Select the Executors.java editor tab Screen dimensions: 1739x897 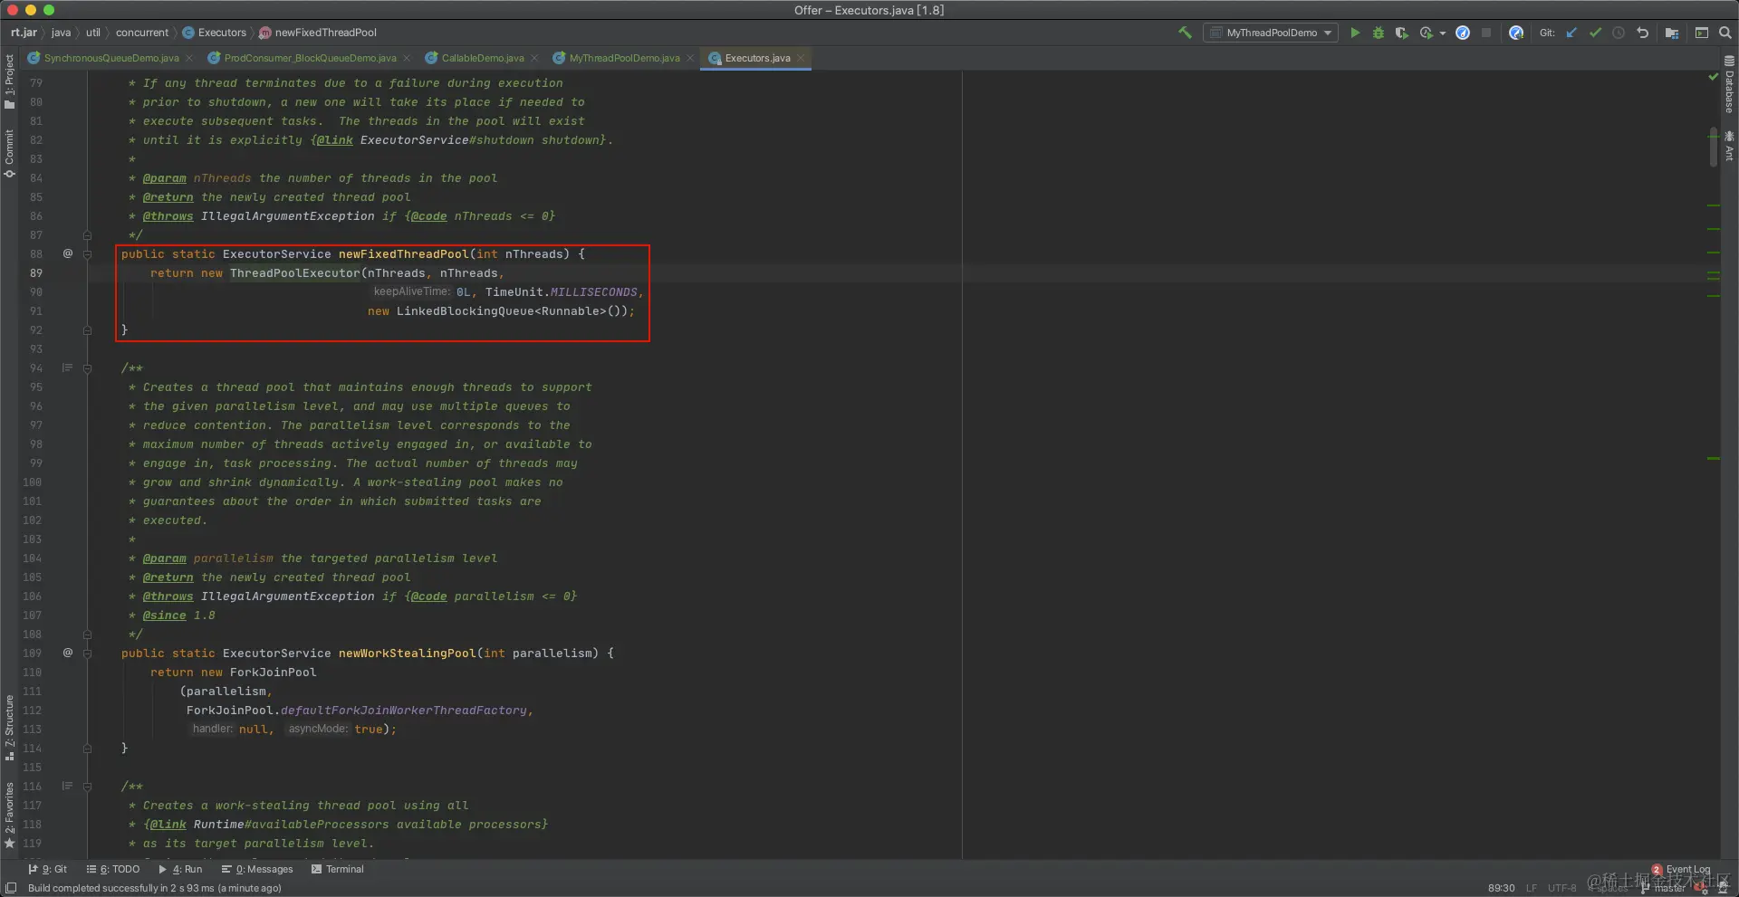757,58
